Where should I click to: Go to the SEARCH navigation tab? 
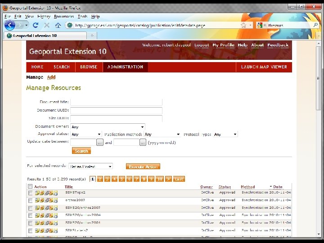(x=62, y=67)
